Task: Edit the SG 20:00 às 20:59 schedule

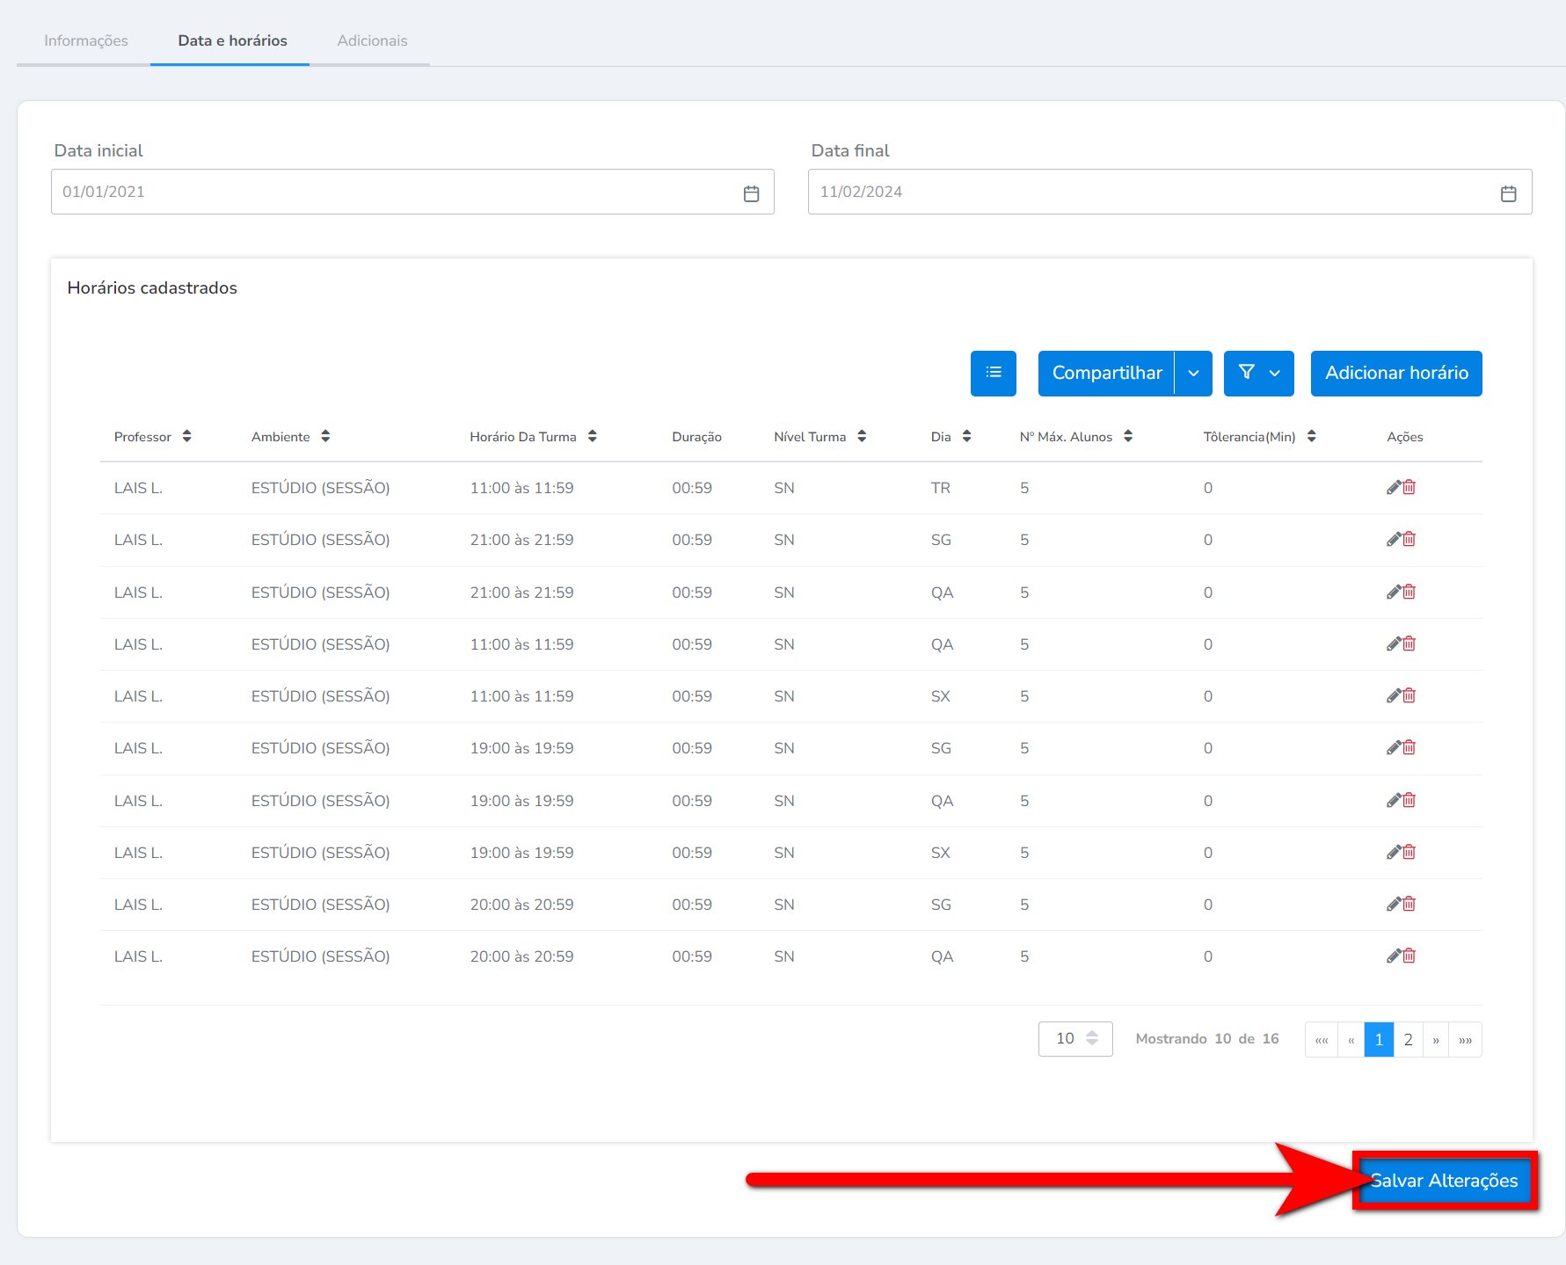Action: click(x=1394, y=904)
